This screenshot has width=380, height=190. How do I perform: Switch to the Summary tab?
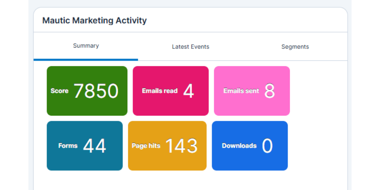(x=86, y=46)
